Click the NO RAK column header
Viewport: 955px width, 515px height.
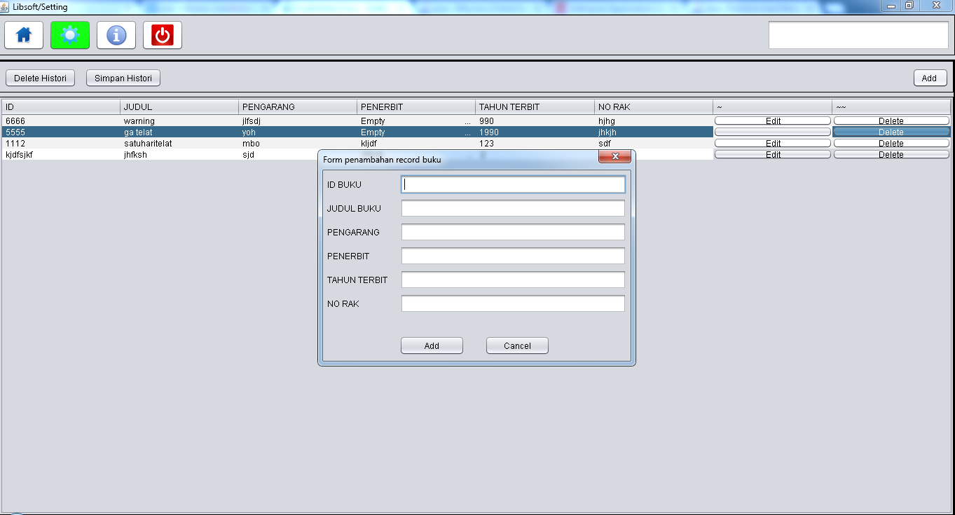point(654,107)
